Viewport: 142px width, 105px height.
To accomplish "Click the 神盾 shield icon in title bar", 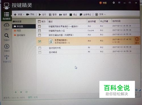I will (101, 3).
